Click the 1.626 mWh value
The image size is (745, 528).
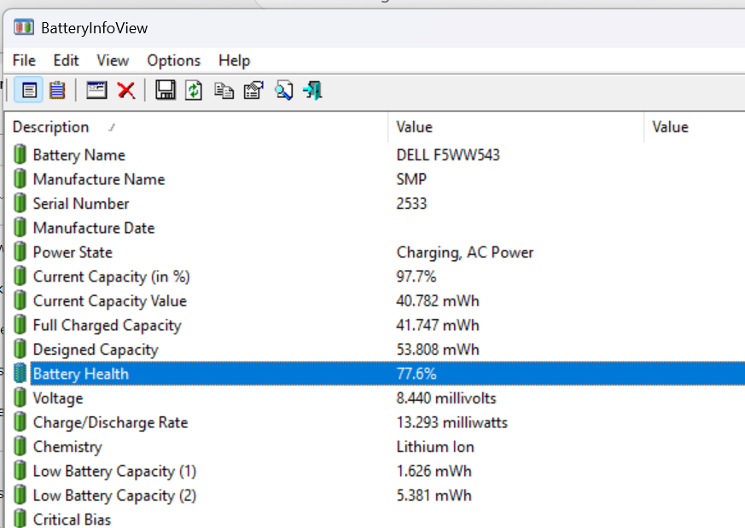tap(434, 471)
